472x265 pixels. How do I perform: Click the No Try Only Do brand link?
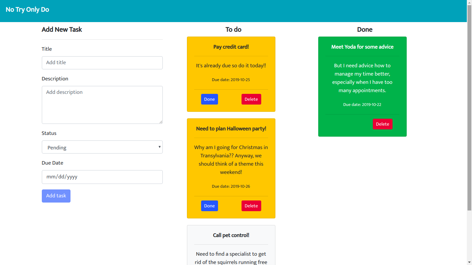pyautogui.click(x=27, y=10)
